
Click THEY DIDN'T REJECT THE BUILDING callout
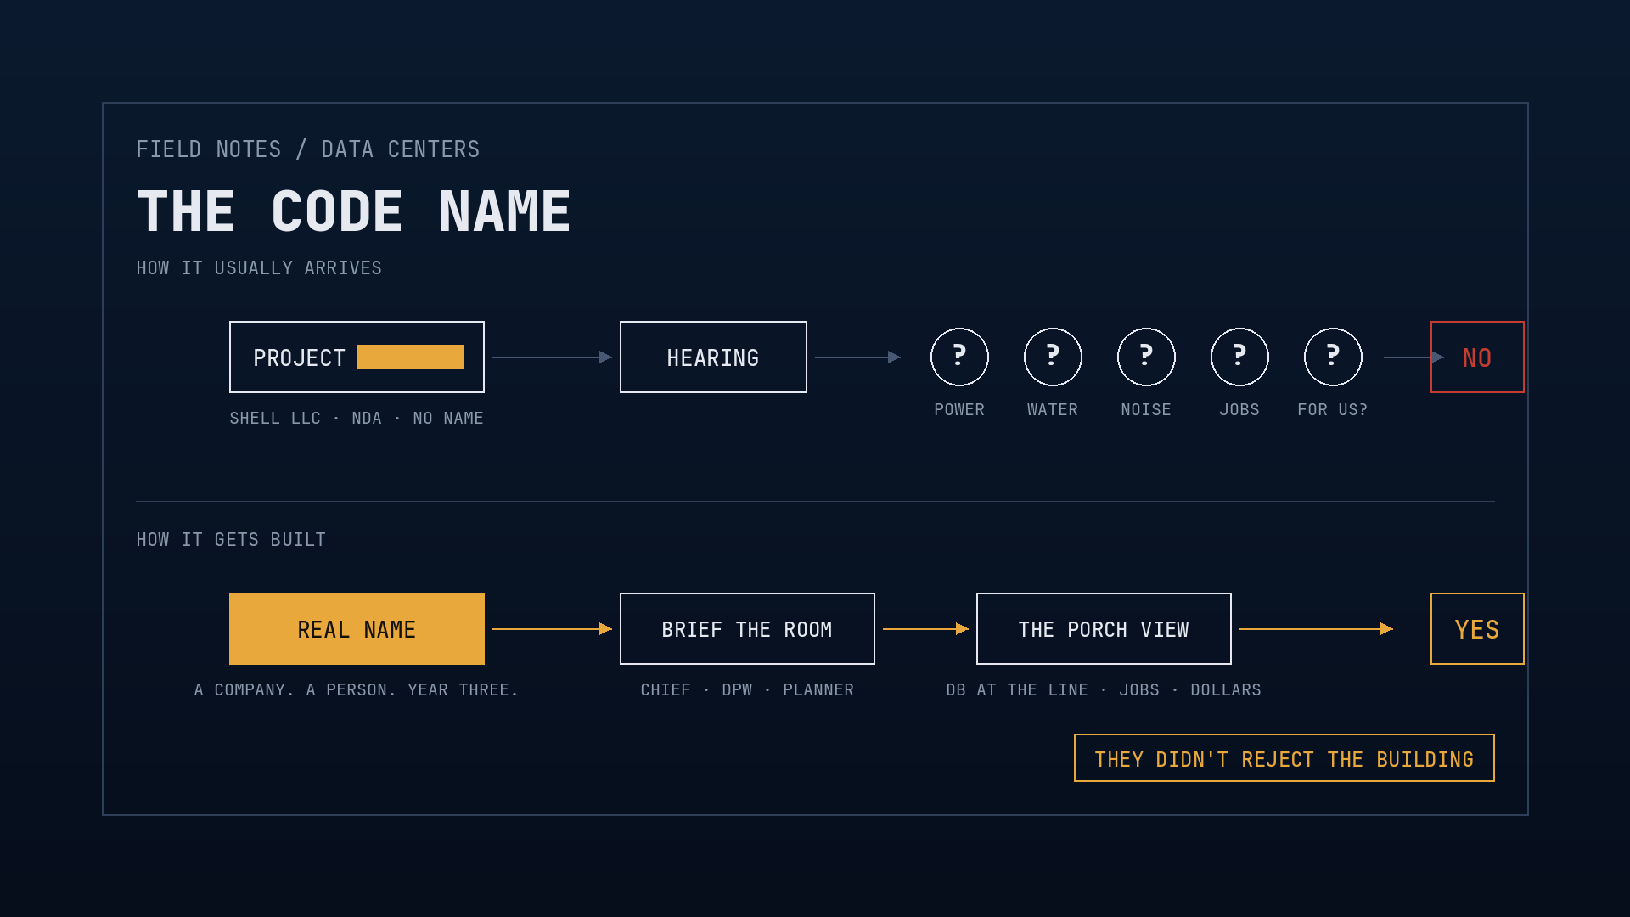coord(1284,758)
